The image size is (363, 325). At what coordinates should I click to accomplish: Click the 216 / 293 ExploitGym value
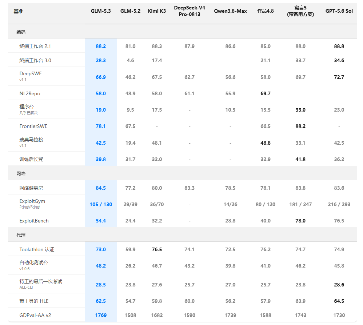click(x=339, y=204)
